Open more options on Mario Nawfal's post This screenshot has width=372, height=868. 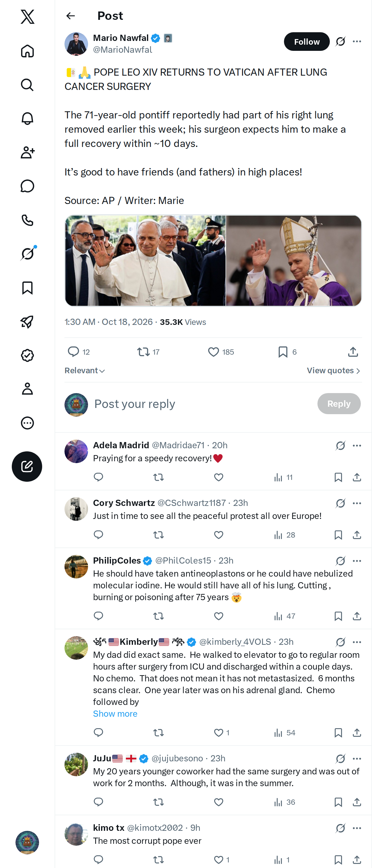tap(357, 42)
